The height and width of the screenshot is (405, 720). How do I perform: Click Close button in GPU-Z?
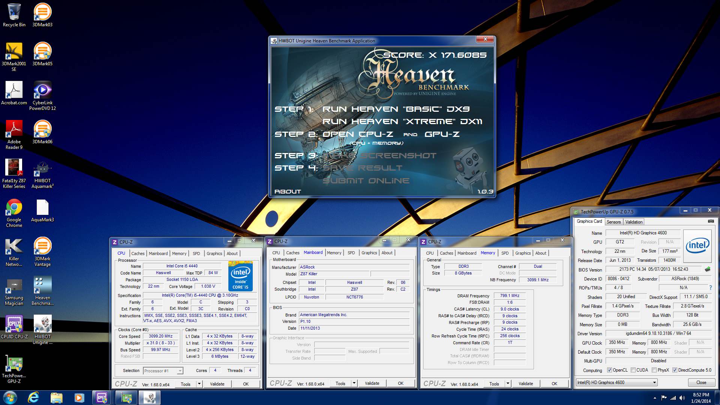pos(701,382)
